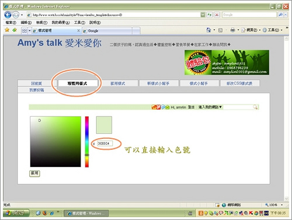The height and width of the screenshot is (220, 292).
Task: Open the 檢視(V) menu
Action: pos(41,23)
